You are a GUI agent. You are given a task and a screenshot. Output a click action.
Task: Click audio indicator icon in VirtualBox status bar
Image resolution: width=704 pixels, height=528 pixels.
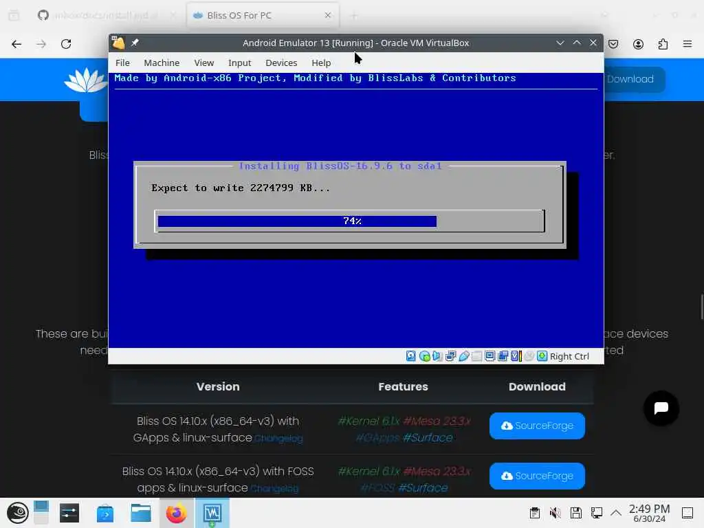(437, 356)
